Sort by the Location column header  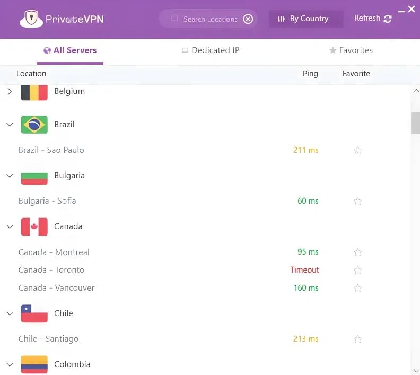(31, 74)
